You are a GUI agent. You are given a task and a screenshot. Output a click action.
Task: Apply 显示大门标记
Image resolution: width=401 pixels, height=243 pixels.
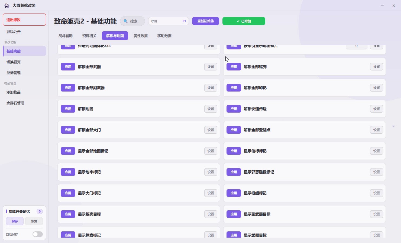click(x=68, y=193)
